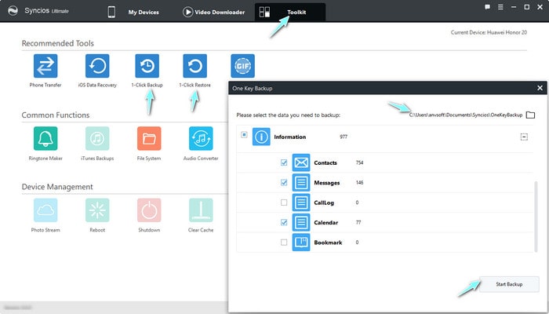Check the CallLog checkbox
This screenshot has height=314, width=549.
pos(284,203)
